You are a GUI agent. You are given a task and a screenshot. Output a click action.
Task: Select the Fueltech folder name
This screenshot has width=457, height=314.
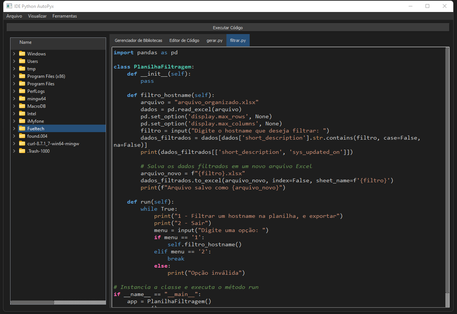pos(36,128)
